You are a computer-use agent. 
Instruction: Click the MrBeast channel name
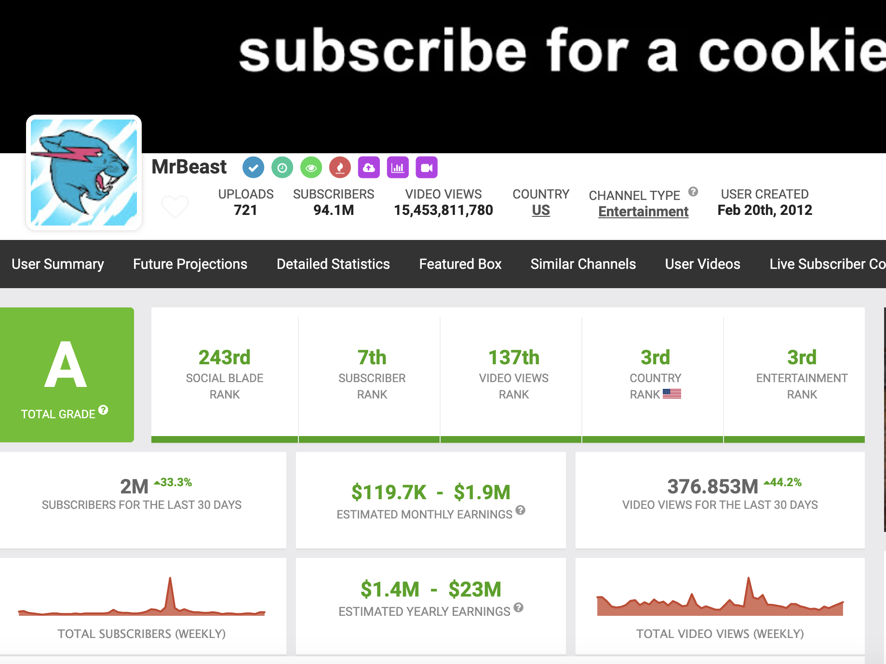pyautogui.click(x=189, y=167)
